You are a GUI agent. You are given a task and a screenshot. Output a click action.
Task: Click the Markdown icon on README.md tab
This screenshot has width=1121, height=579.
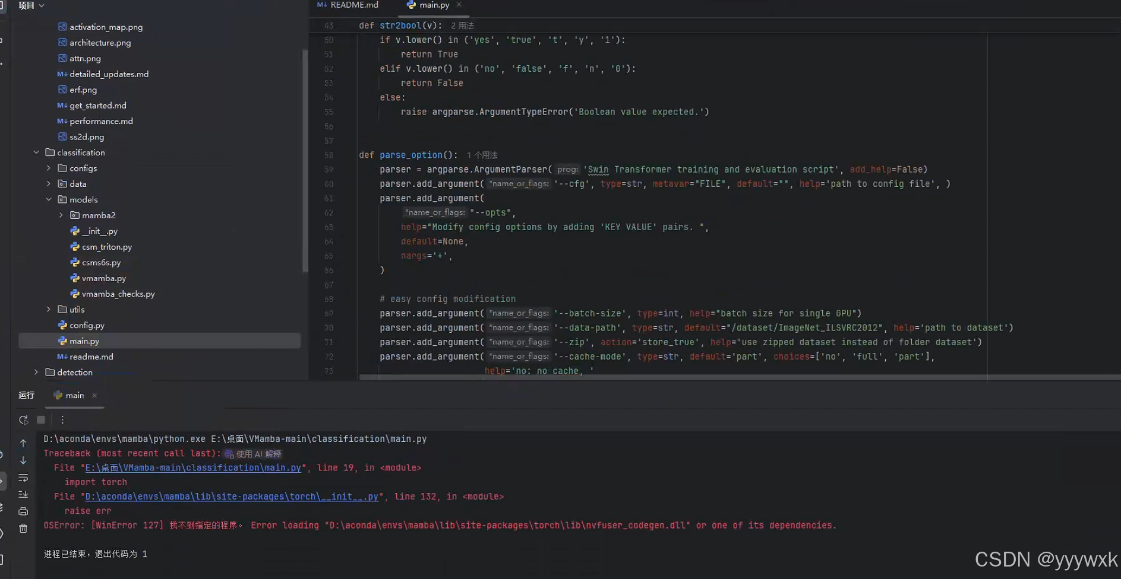[321, 5]
